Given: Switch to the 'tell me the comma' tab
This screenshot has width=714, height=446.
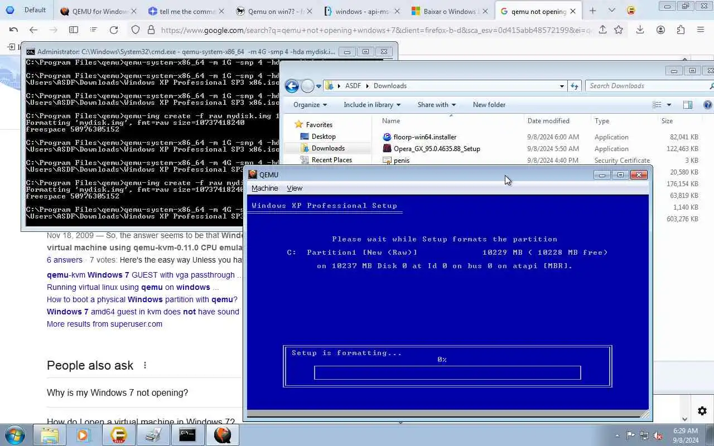Looking at the screenshot, I should (x=186, y=11).
